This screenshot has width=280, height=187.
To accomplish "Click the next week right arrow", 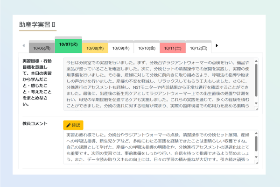I will [x=217, y=46].
